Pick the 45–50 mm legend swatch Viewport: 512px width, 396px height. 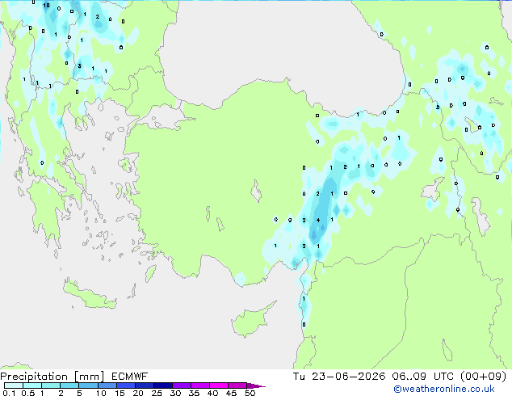[237, 385]
